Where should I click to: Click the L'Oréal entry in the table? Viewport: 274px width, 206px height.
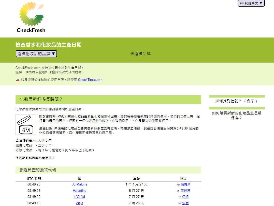tap(80, 197)
